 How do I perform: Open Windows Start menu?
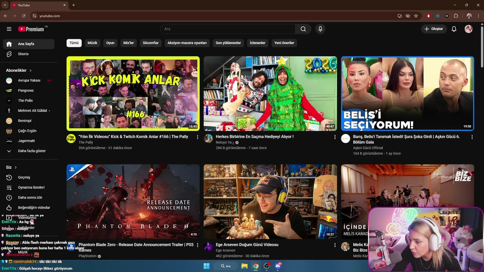coord(206,266)
